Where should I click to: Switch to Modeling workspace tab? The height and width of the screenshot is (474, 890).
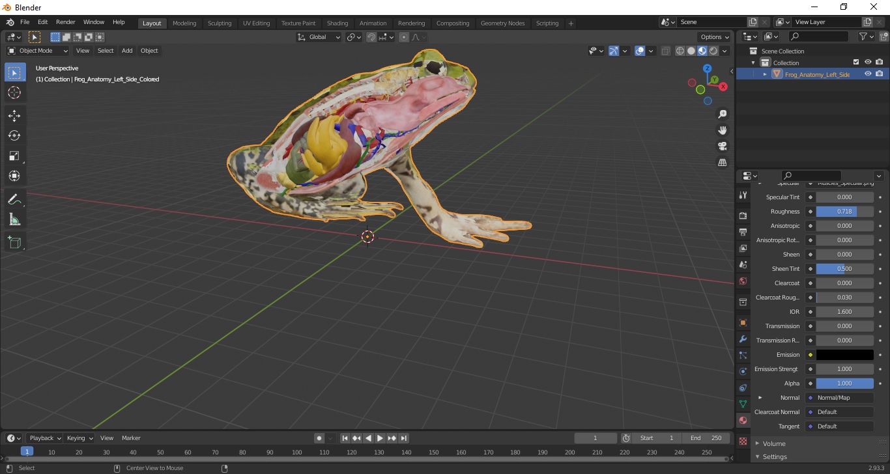pyautogui.click(x=184, y=23)
